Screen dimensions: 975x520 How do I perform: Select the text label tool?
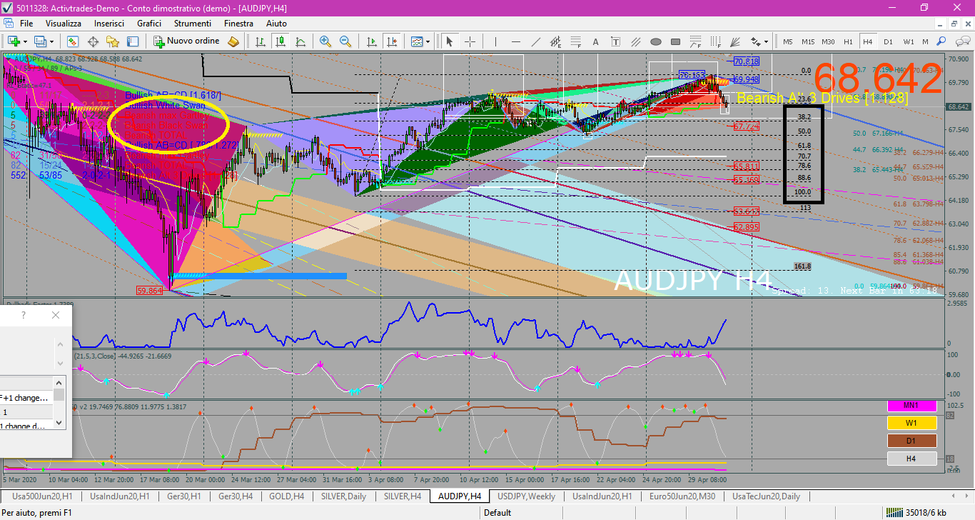pos(616,41)
